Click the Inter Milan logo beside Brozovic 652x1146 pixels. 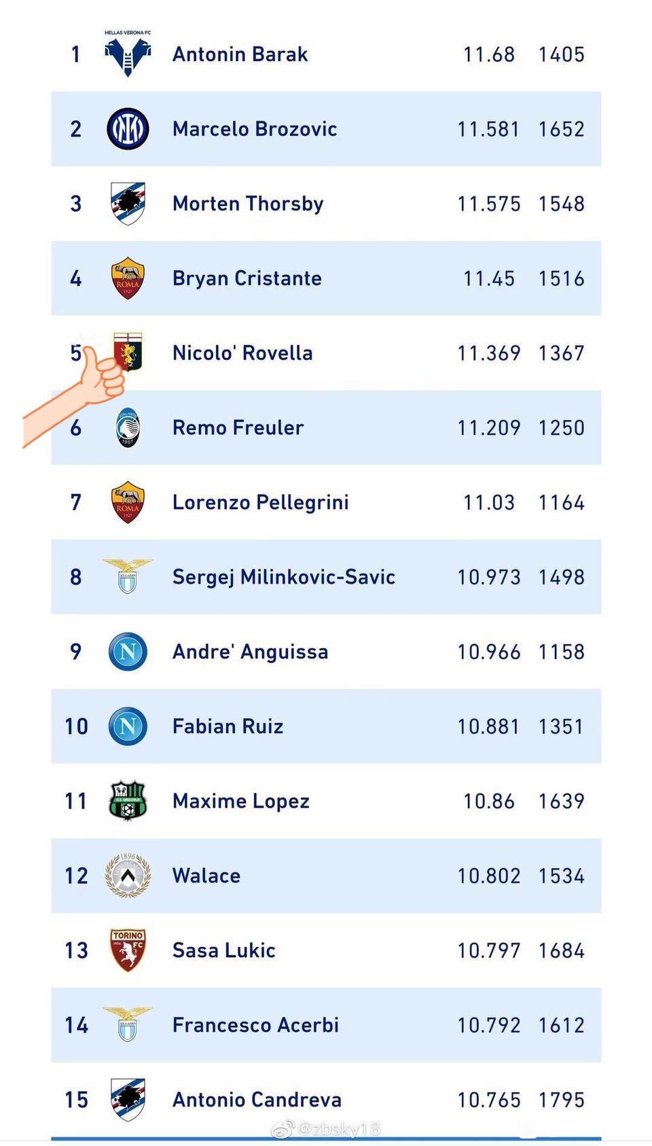coord(128,128)
